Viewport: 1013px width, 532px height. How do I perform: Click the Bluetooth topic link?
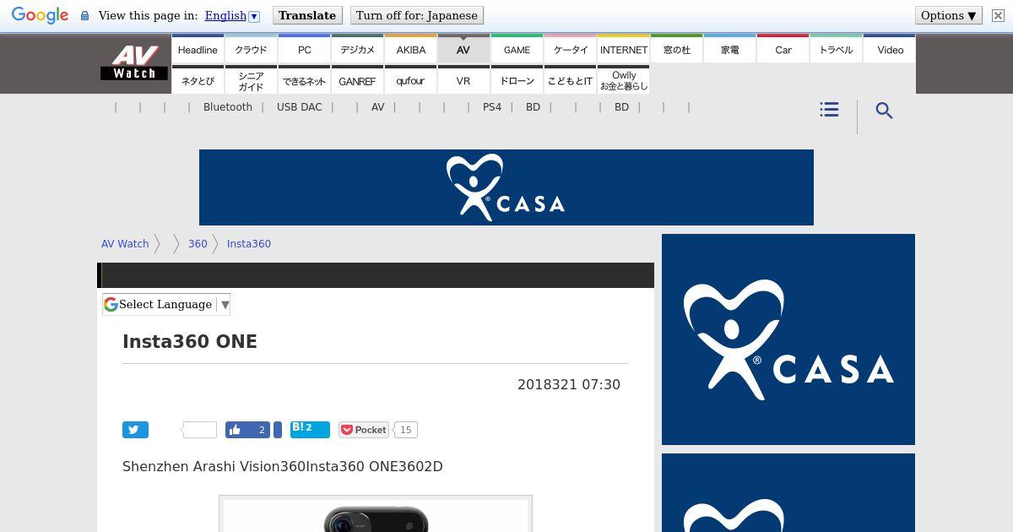(x=228, y=107)
